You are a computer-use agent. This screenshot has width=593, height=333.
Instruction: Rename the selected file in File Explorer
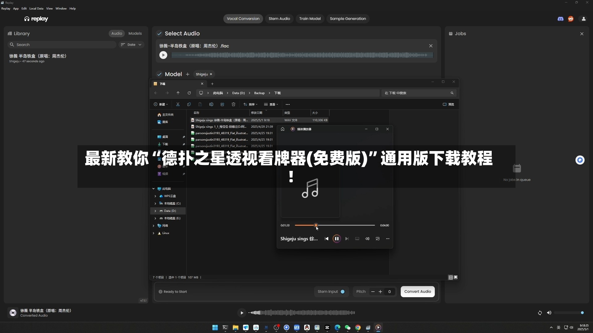tap(211, 105)
